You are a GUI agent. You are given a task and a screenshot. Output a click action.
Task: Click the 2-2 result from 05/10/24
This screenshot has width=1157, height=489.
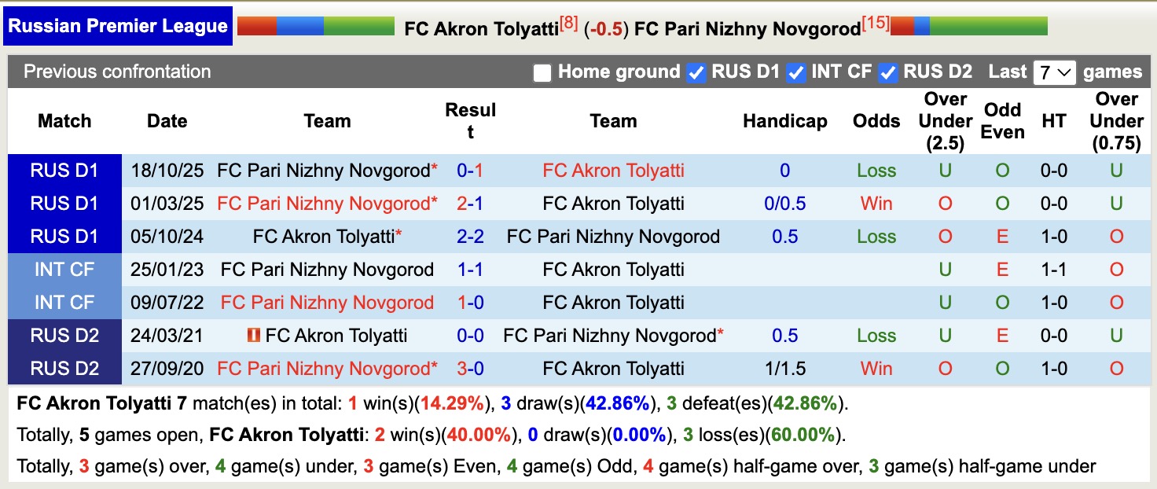tap(470, 236)
